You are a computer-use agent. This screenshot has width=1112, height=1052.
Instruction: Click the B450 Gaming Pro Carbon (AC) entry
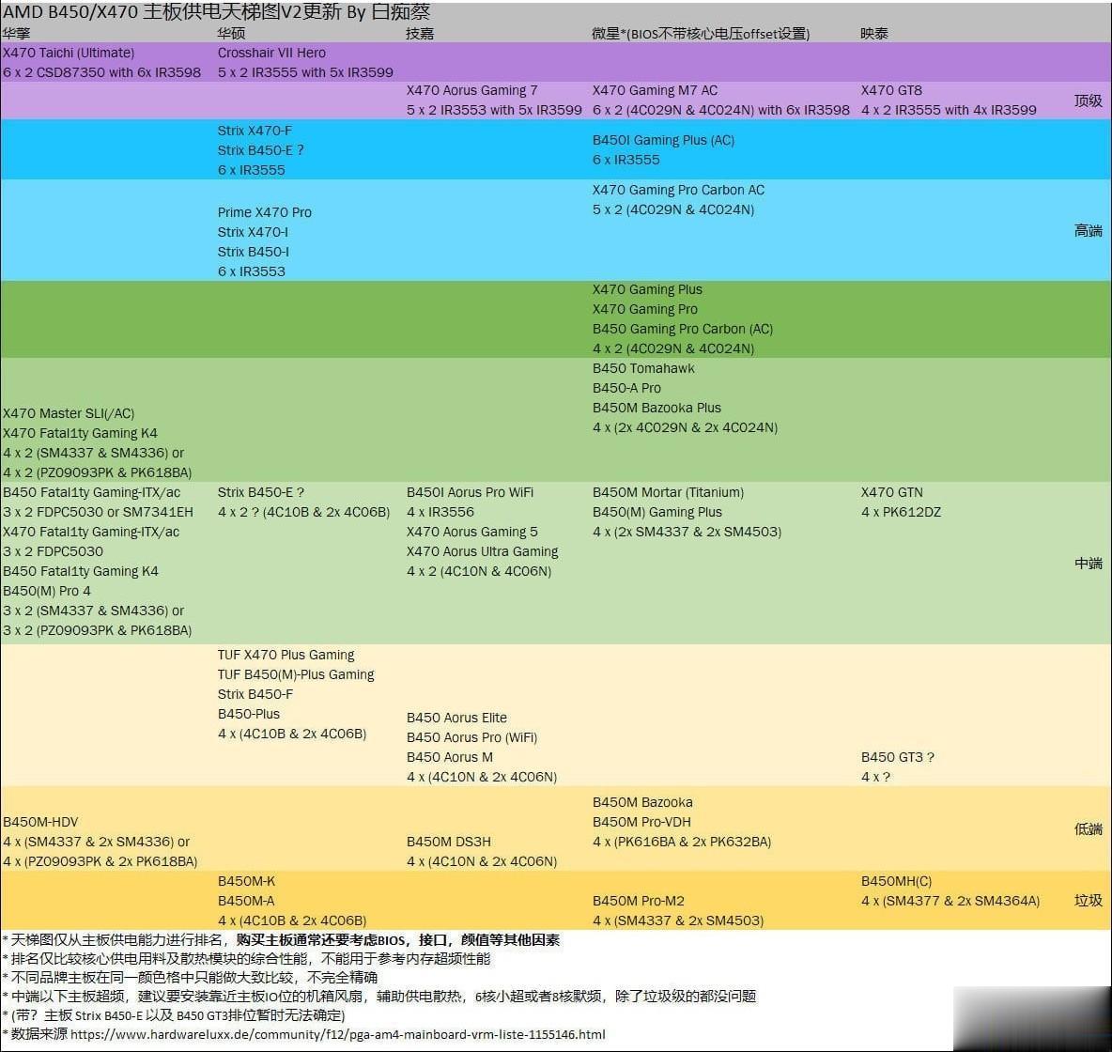tap(683, 329)
